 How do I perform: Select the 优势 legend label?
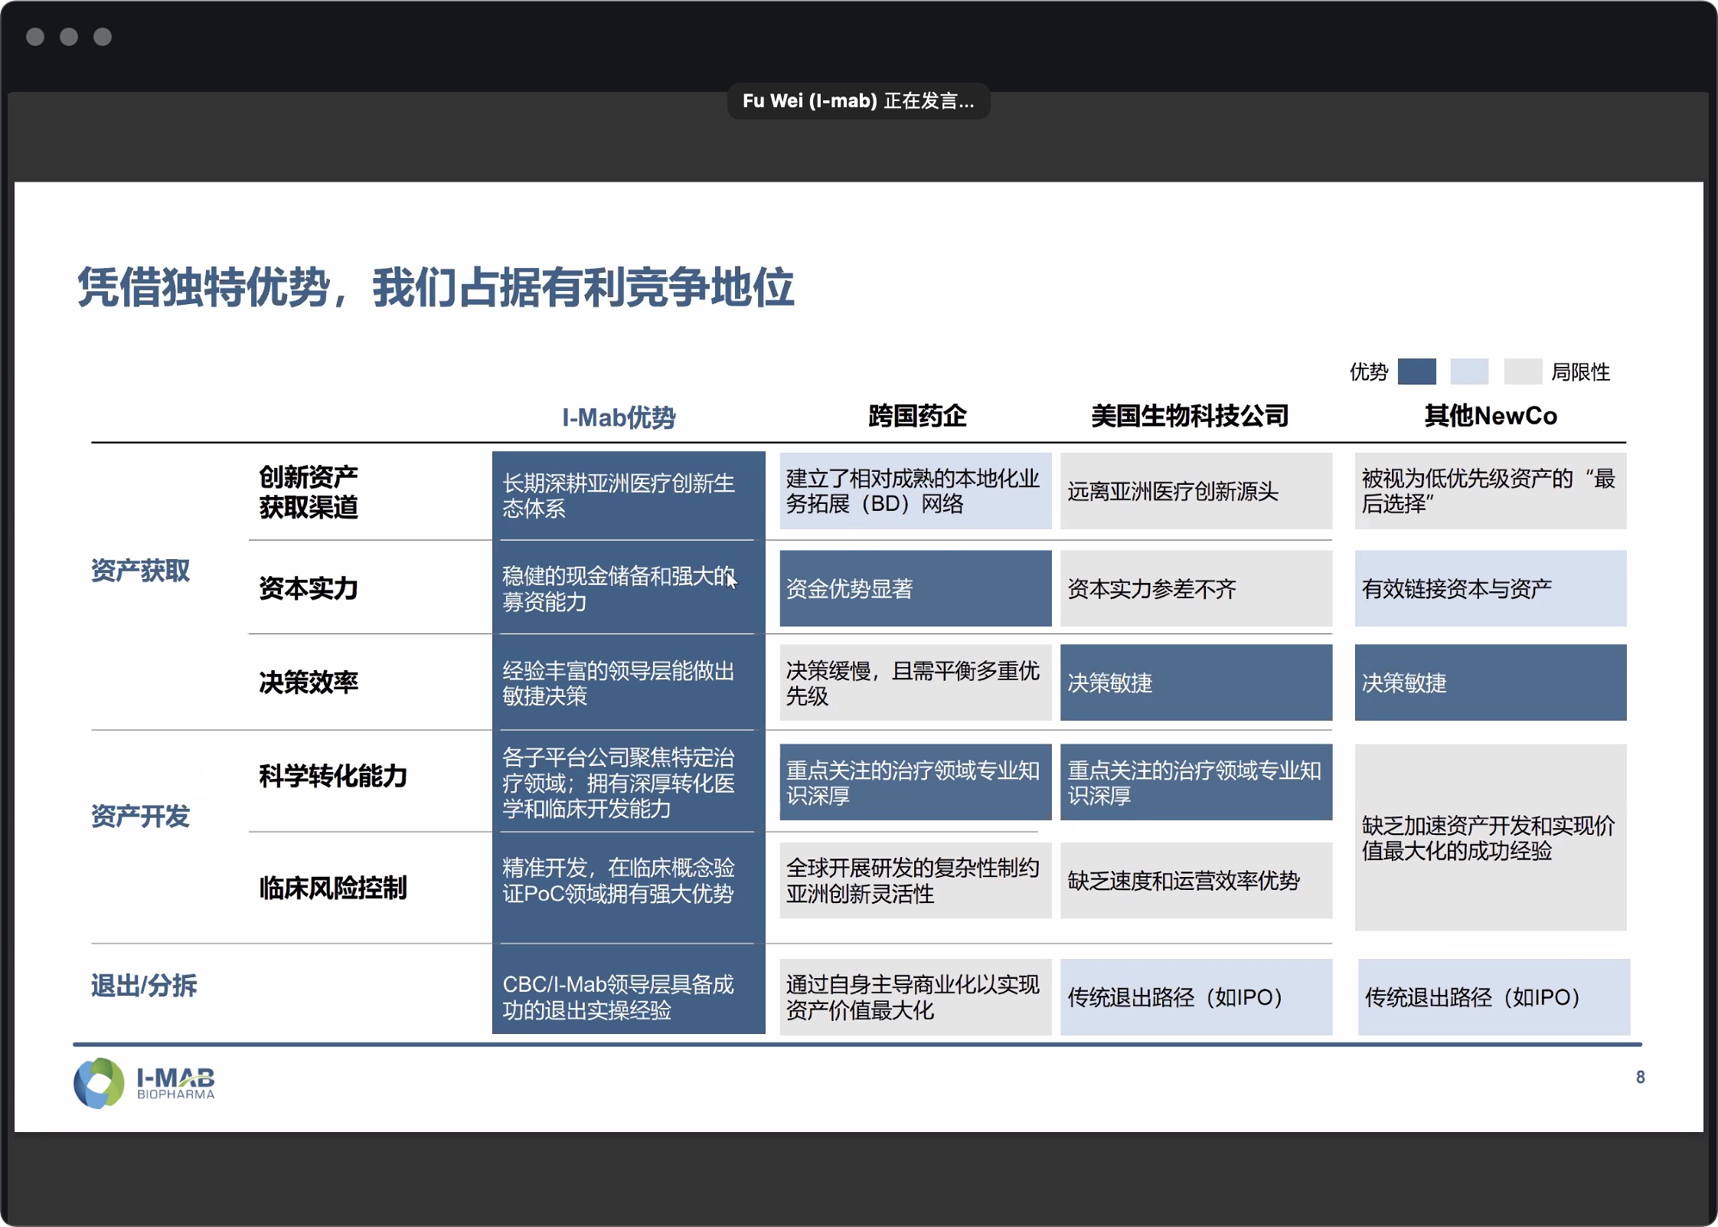[x=1367, y=372]
